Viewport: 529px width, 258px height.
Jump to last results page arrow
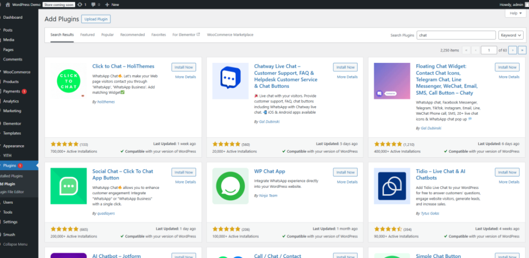tap(522, 50)
